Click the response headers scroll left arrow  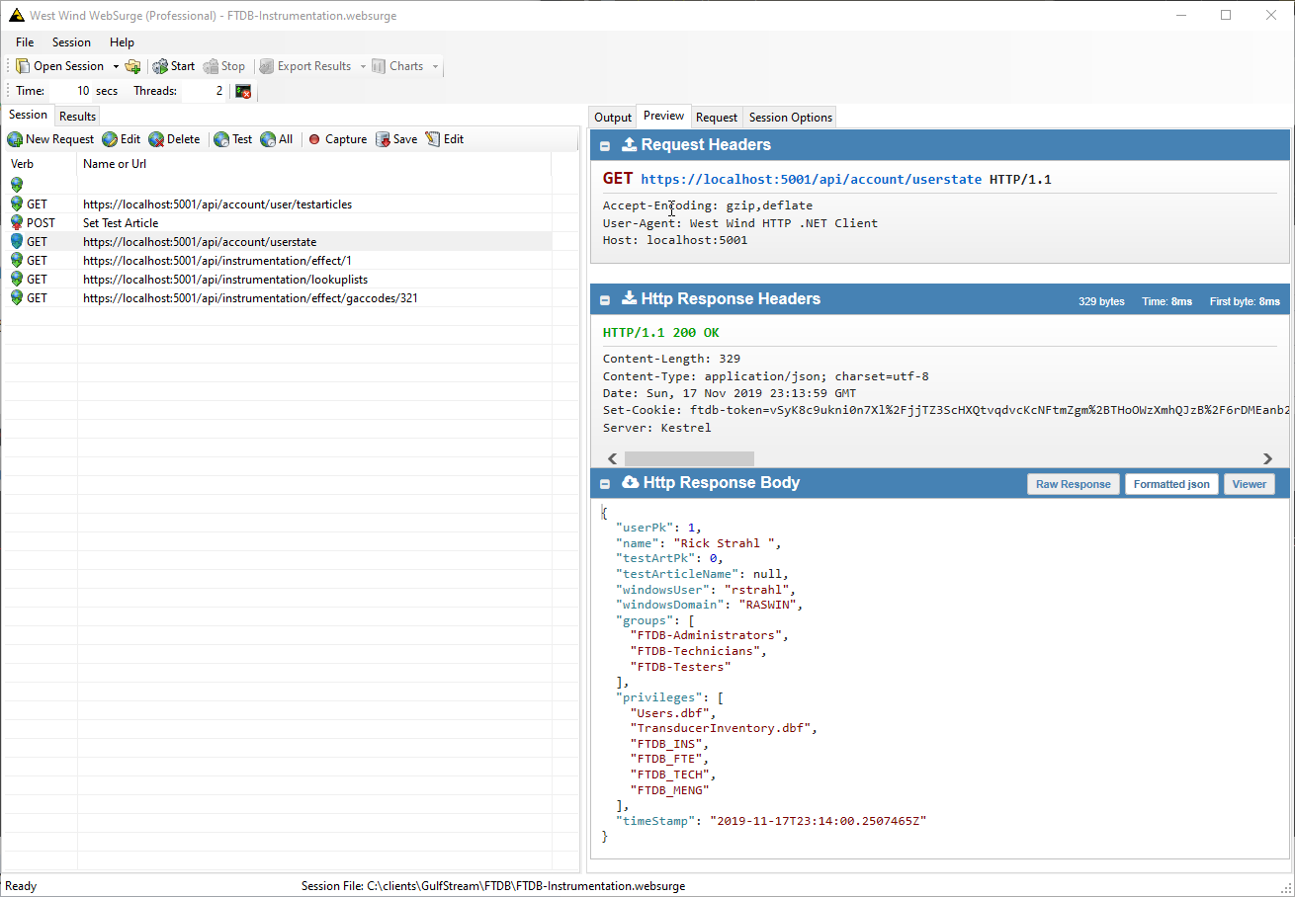[612, 458]
